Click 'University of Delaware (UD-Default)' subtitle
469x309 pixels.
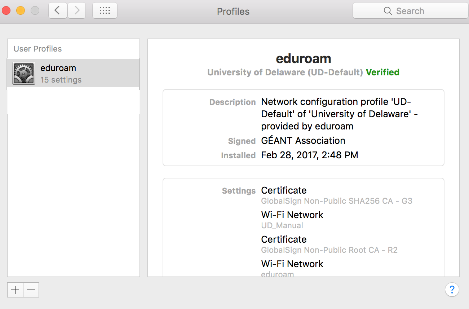click(x=285, y=72)
